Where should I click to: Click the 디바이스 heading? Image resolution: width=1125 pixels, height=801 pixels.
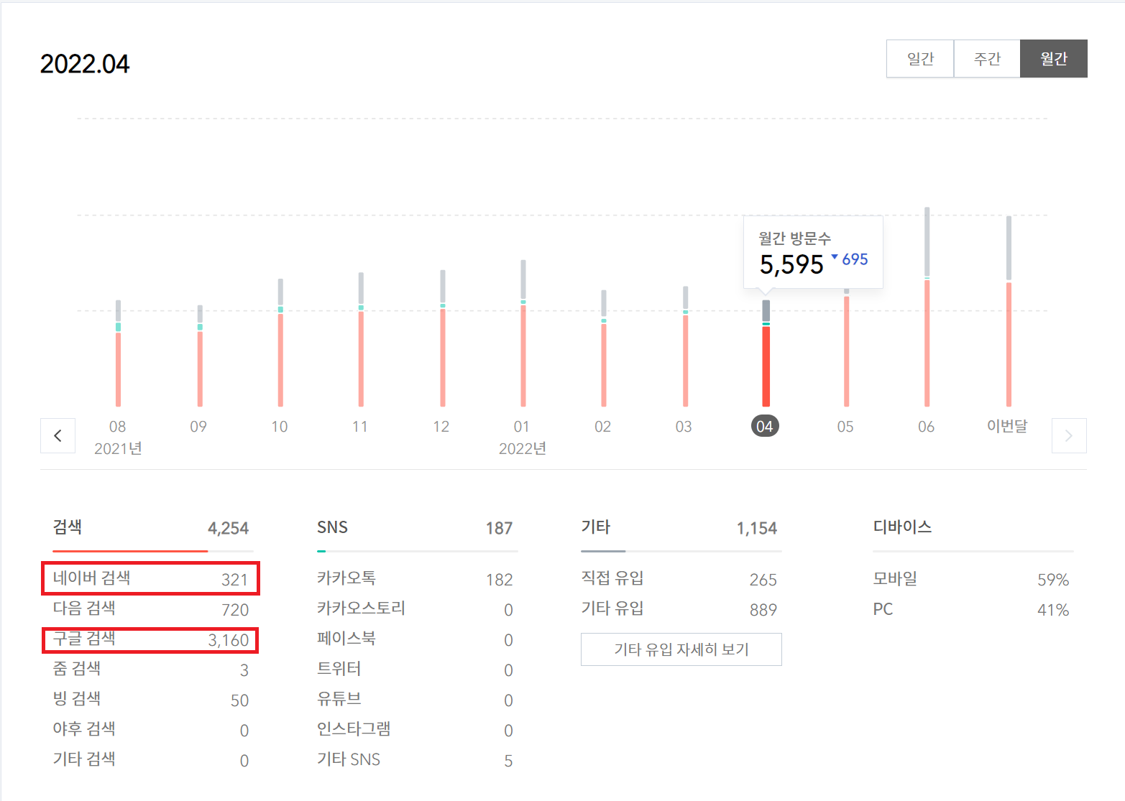click(x=902, y=527)
